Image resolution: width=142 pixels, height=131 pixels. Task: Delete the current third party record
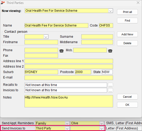pyautogui.click(x=127, y=43)
